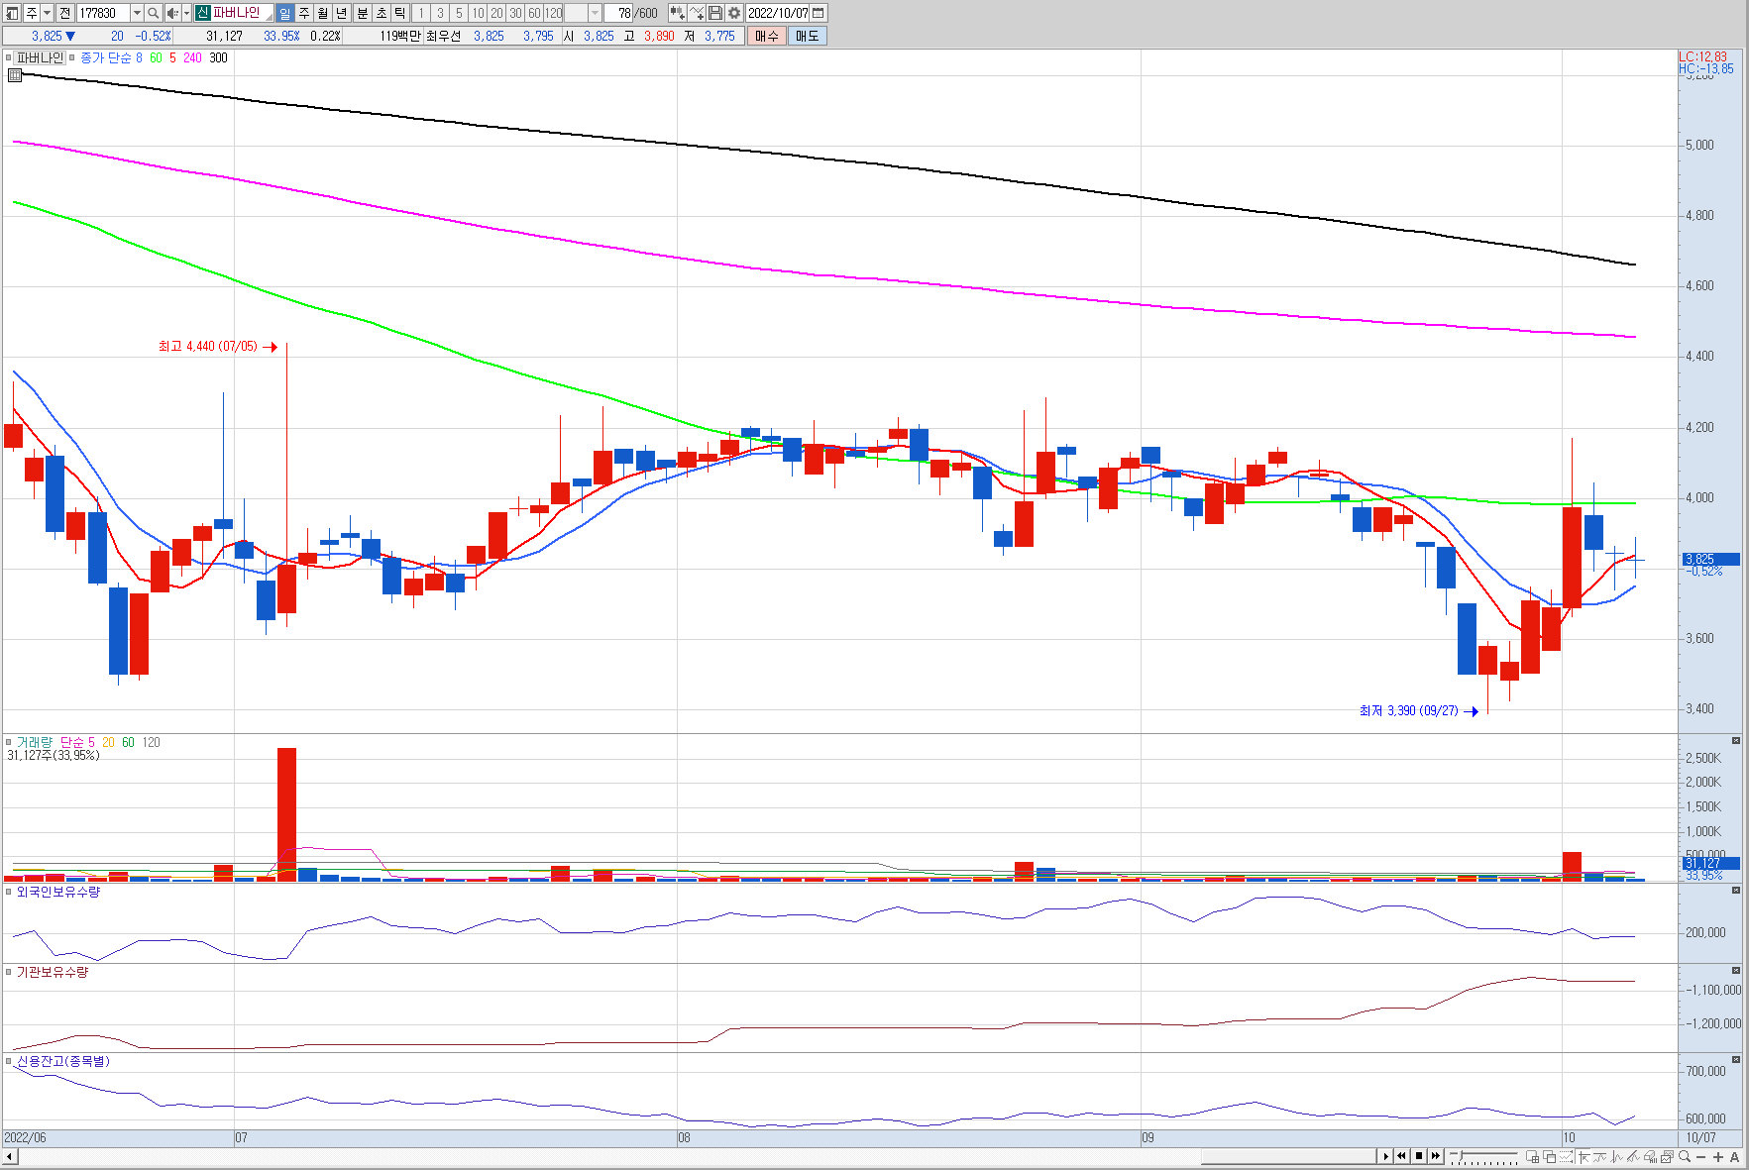Close the 신용잔고 panel with right-edge button
The height and width of the screenshot is (1170, 1749).
coord(1735,1060)
